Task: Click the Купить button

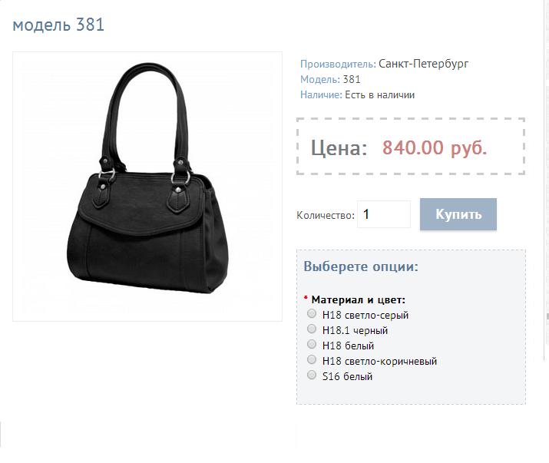Action: pos(458,214)
